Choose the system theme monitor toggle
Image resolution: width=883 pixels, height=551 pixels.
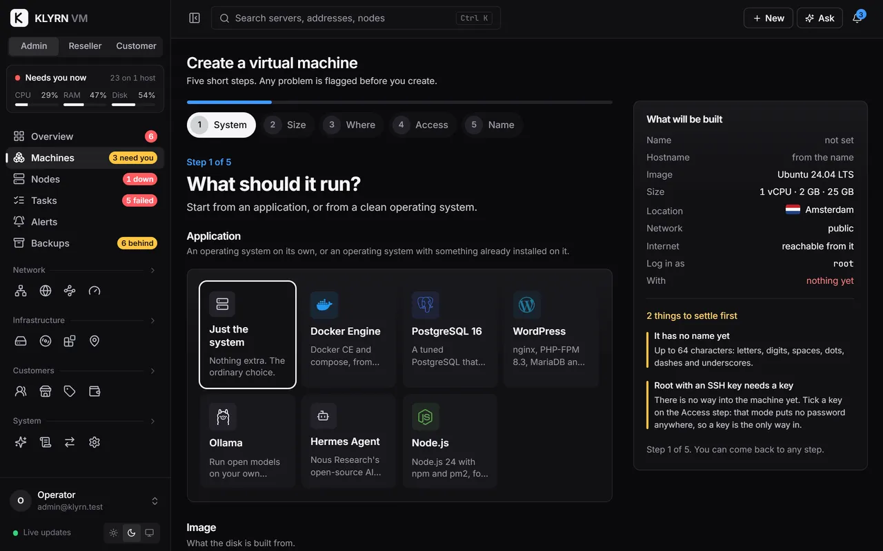coord(149,532)
